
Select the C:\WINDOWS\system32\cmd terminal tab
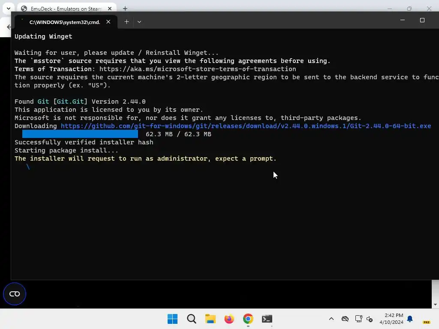tap(66, 22)
